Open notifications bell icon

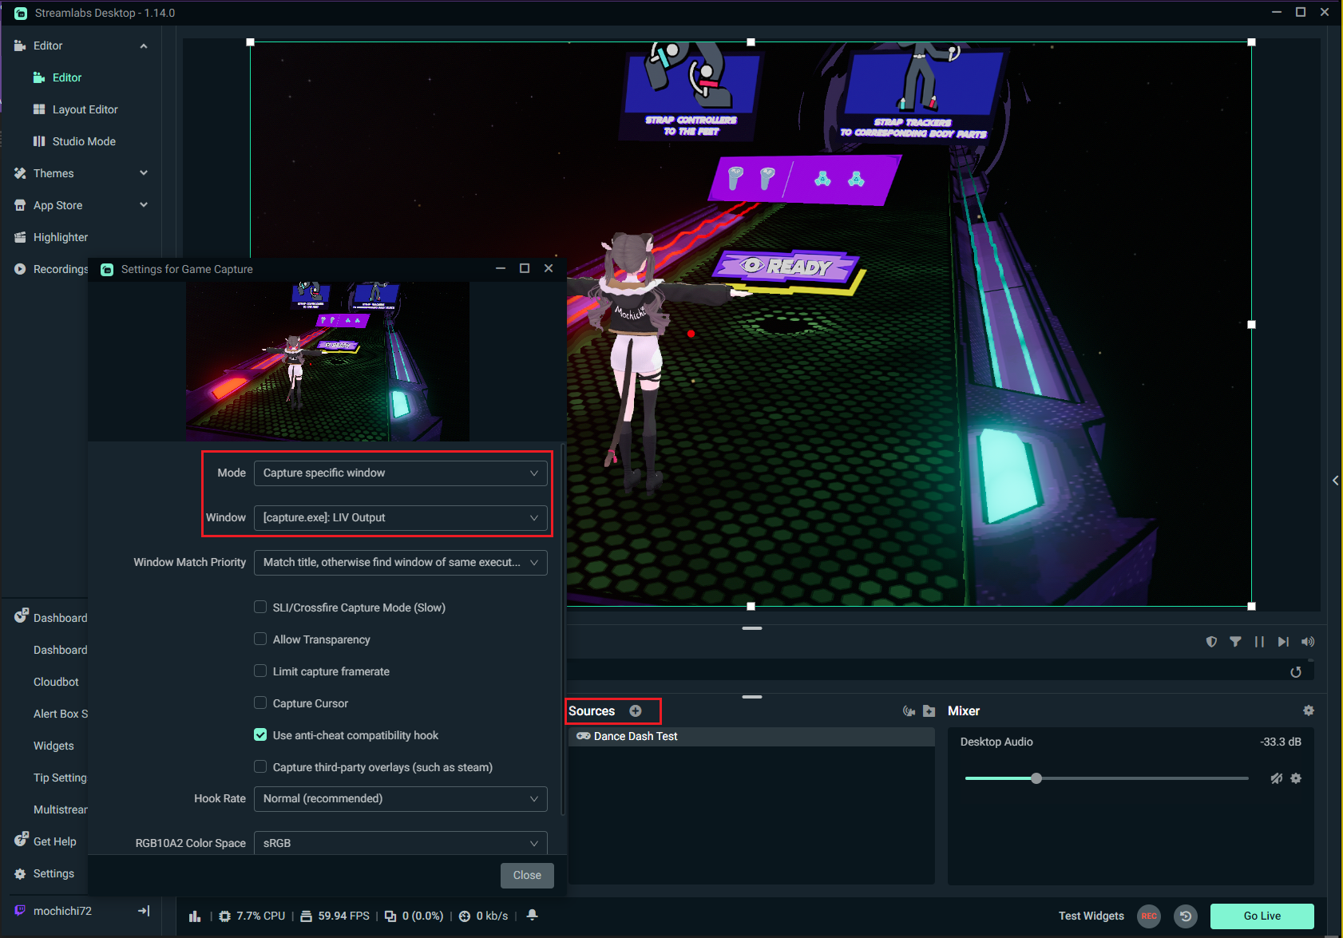[533, 915]
